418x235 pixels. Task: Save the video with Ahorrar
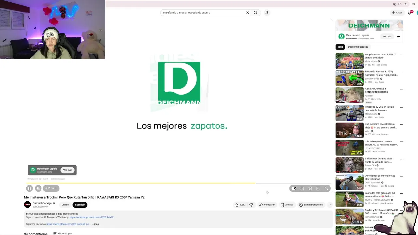[287, 205]
